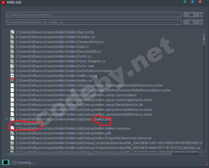Viewport: 209px width, 168px height.
Task: Select the Form1.Designer.cs path row
Action: click(60, 61)
